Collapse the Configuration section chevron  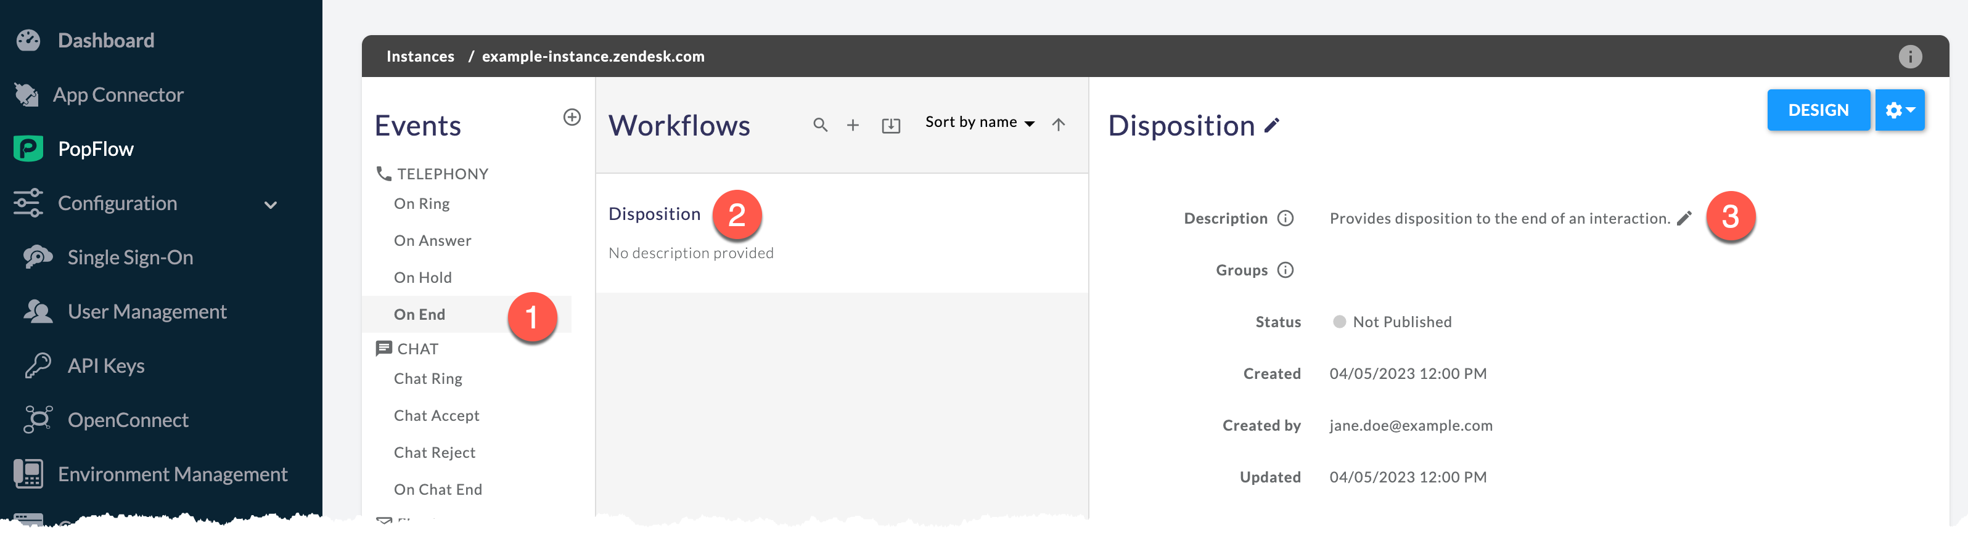pyautogui.click(x=271, y=205)
